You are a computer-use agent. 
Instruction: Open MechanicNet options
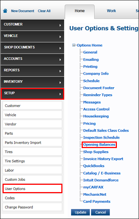[95, 194]
